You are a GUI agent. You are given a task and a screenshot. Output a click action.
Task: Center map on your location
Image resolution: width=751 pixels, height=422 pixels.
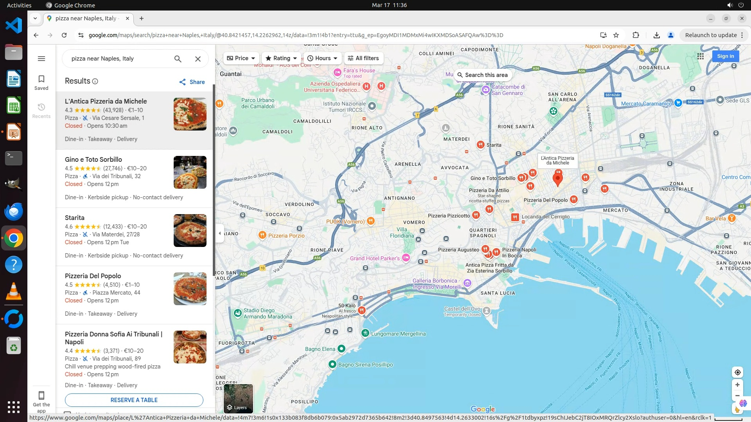[x=737, y=372]
